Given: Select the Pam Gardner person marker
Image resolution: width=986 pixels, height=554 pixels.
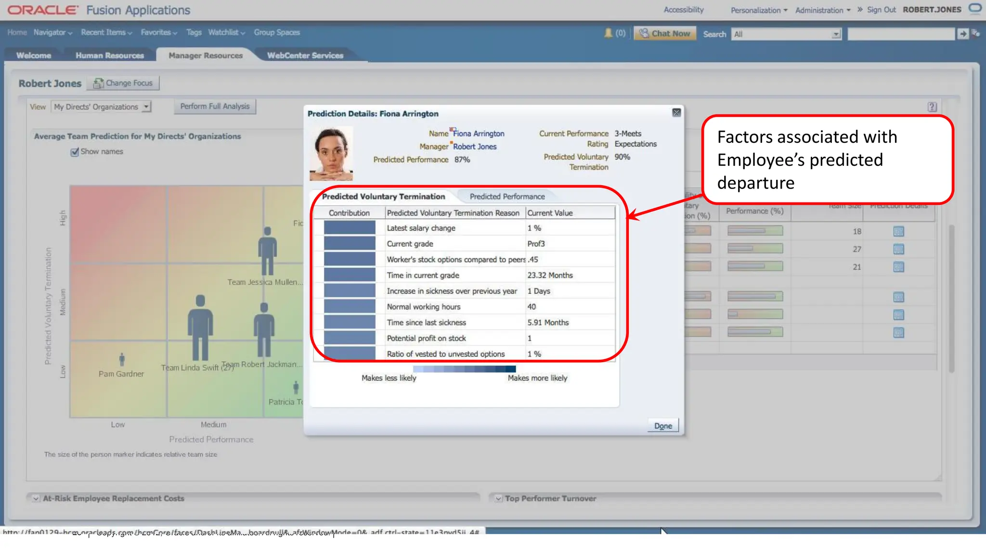Looking at the screenshot, I should pyautogui.click(x=122, y=359).
